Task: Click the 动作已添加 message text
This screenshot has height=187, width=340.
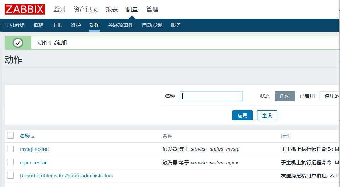Action: point(52,42)
